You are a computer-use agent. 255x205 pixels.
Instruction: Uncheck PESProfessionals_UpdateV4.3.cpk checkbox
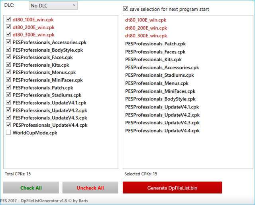(x=8, y=117)
